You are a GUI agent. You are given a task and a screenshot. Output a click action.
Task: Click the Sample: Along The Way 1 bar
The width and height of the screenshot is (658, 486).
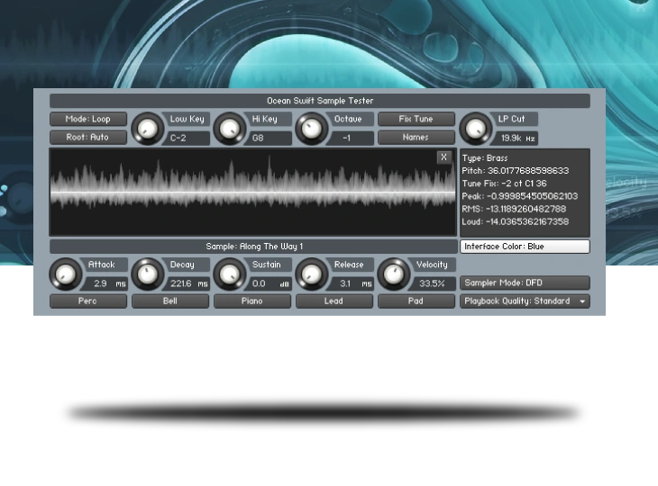click(x=253, y=247)
